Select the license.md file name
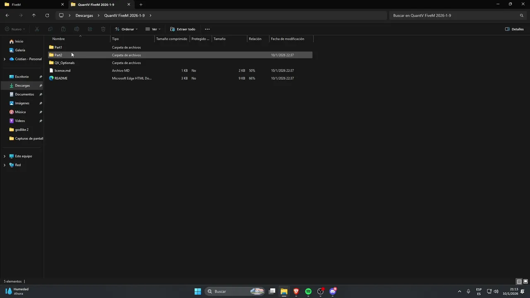 [63, 70]
